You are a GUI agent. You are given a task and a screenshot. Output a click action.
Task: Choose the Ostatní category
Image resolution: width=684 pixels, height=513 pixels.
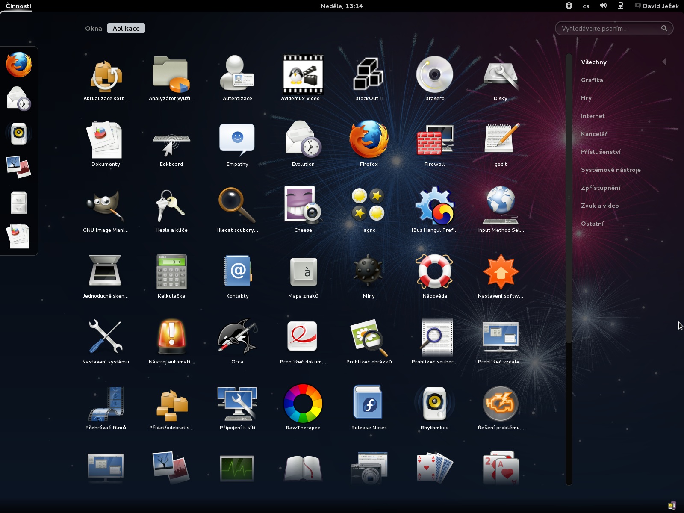[592, 224]
